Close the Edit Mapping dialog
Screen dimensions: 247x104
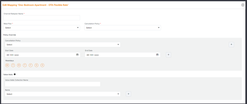click(x=243, y=5)
